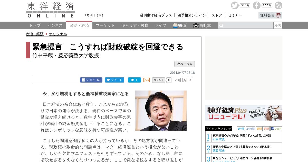Image resolution: width=308 pixels, height=162 pixels.
Task: Click the 印刷 print button
Action: 177,80
